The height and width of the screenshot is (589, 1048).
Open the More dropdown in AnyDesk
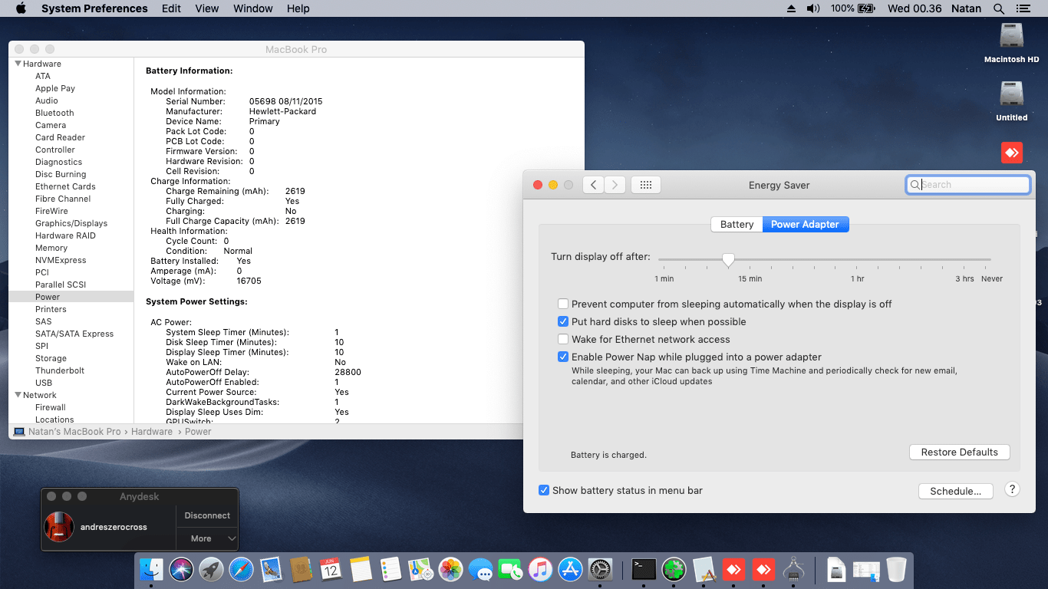[207, 538]
